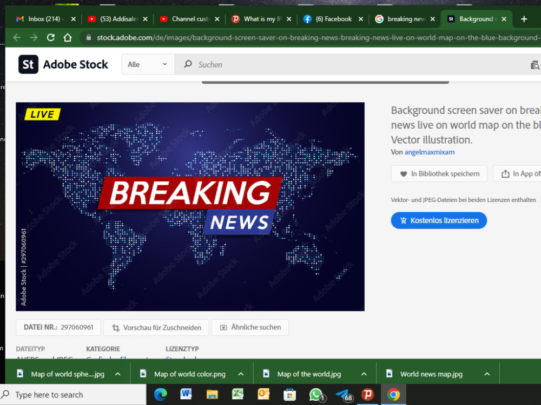The image size is (541, 405).
Task: Open World news map.jpg download
Action: click(425, 374)
